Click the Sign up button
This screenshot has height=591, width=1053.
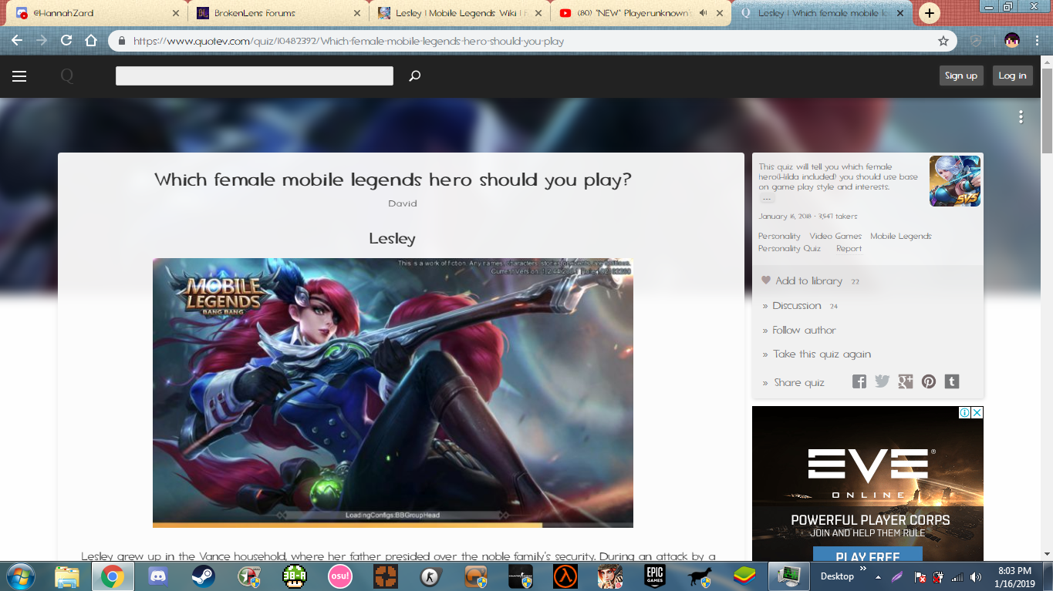coord(961,76)
